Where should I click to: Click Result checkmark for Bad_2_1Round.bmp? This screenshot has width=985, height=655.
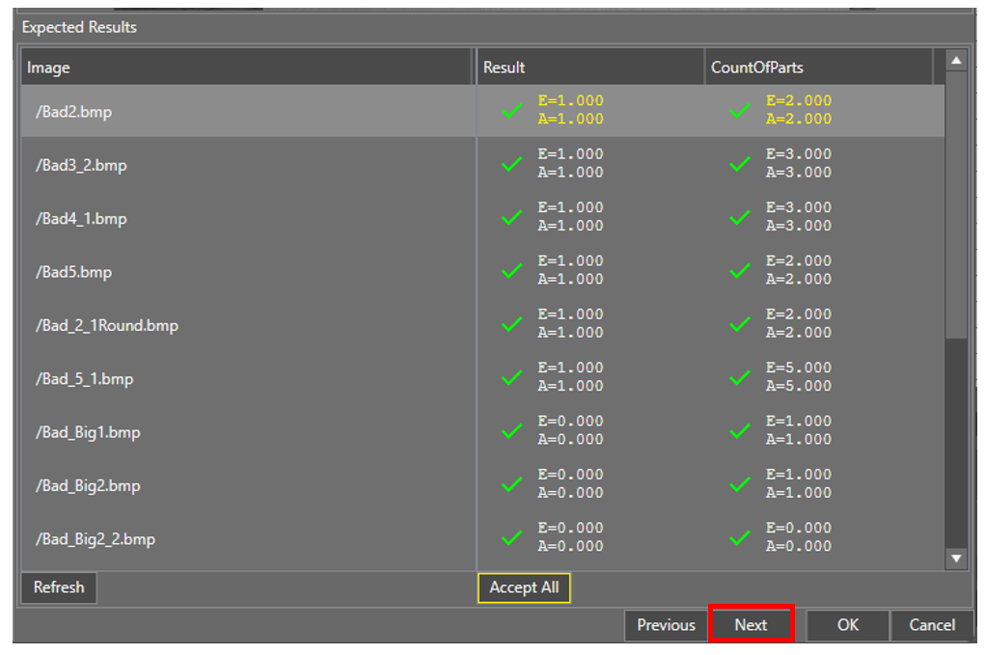[x=512, y=325]
